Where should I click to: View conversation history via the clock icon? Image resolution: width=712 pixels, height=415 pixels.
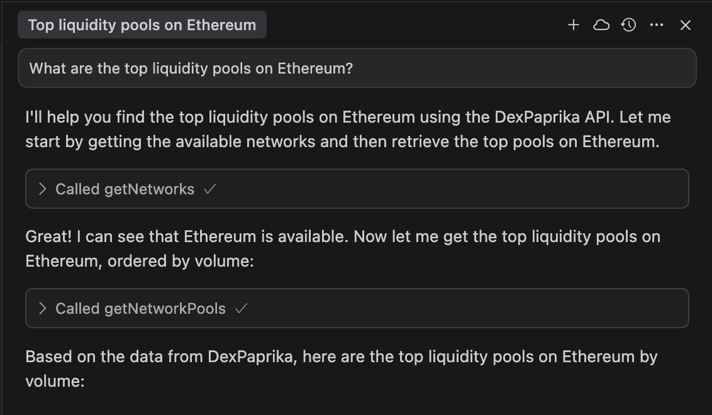pyautogui.click(x=628, y=25)
